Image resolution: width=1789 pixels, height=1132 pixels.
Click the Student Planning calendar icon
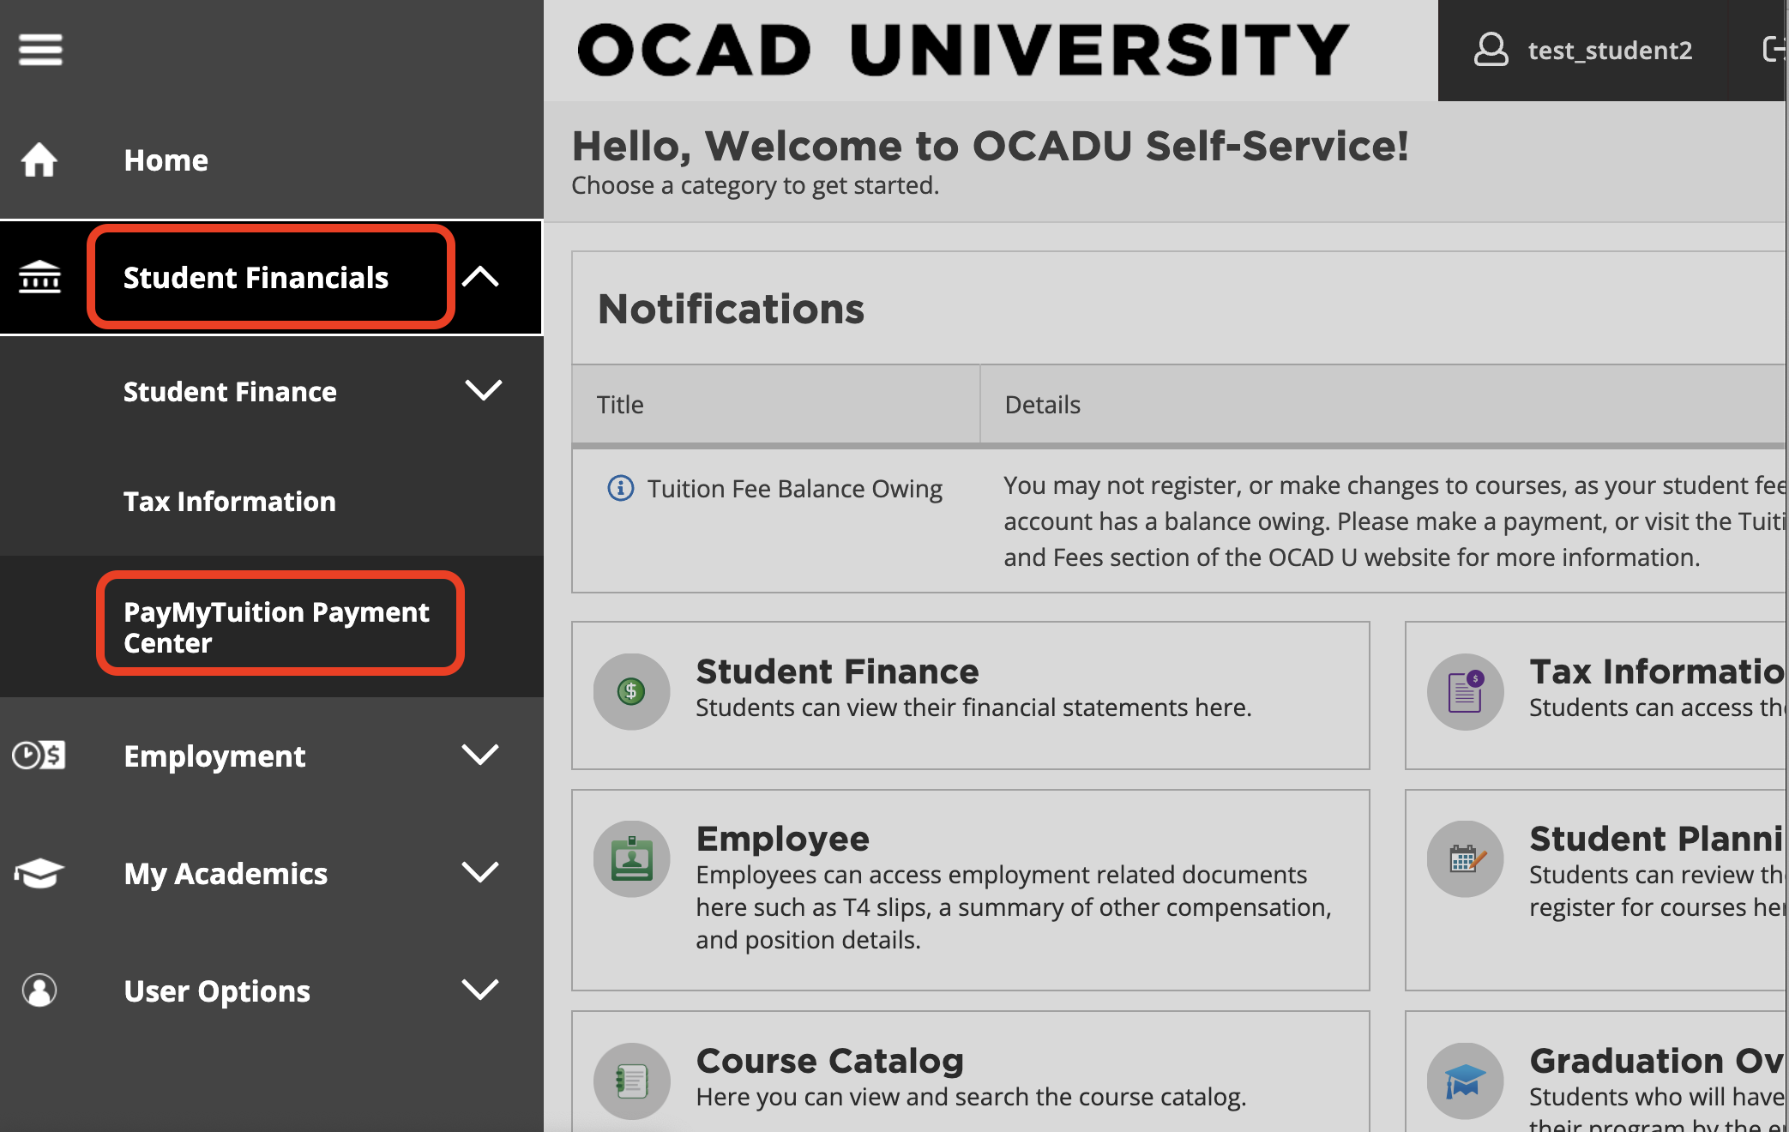click(x=1466, y=859)
